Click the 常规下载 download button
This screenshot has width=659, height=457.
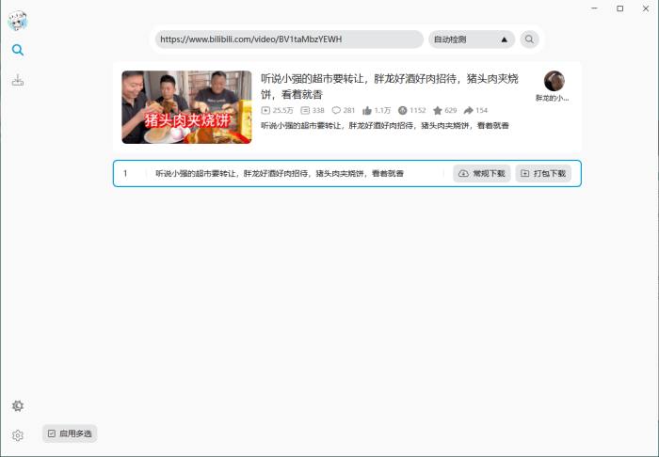click(x=482, y=173)
